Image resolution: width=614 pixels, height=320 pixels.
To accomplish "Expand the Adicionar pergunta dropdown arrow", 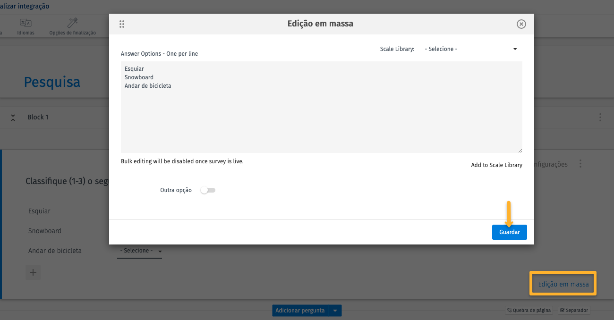I will click(335, 311).
